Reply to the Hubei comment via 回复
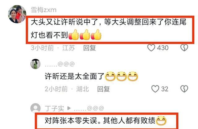The height and width of the screenshot is (129, 198). (x=103, y=89)
